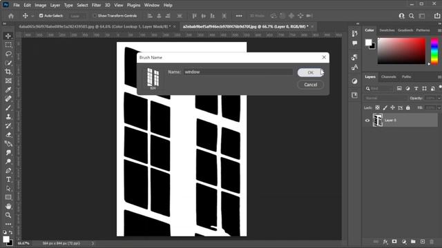Screen dimensions: 442x248
Task: Select the Dodge tool
Action: click(8, 162)
